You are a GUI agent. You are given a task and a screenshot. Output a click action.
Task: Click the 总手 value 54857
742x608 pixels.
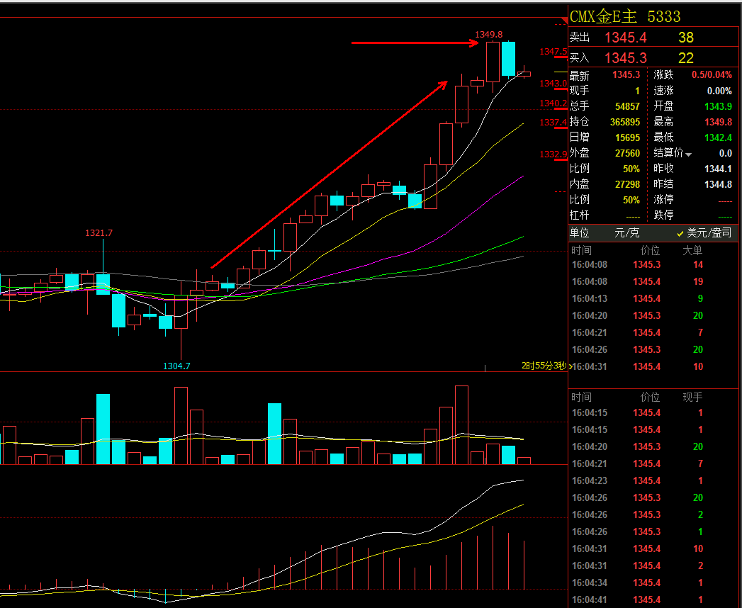627,106
